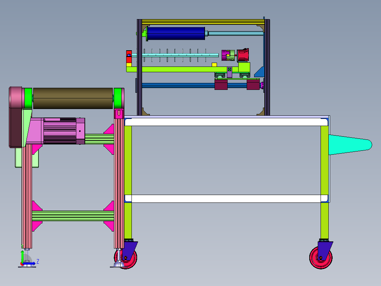Select the dark blue cylinder in the upper frame
Viewport: 381px width, 286px height.
coord(176,33)
